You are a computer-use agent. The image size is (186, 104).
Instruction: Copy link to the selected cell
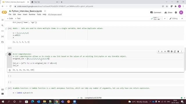(x=165, y=51)
